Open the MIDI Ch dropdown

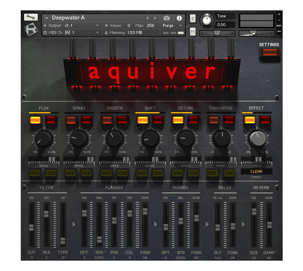coord(97,33)
